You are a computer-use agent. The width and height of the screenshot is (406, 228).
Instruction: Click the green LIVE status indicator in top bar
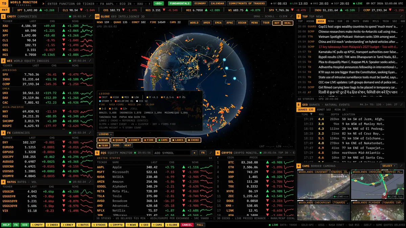point(358,3)
